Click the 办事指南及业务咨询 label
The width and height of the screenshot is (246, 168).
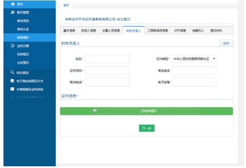(30, 90)
